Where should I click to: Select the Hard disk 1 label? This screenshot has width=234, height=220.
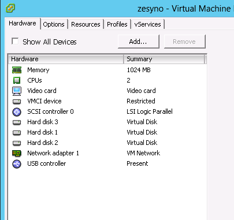[42, 132]
